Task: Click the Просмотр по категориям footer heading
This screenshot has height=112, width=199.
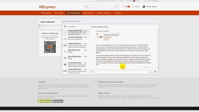Action: (48, 93)
